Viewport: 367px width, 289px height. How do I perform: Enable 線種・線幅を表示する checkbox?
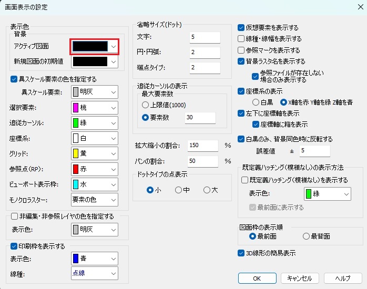pyautogui.click(x=241, y=39)
